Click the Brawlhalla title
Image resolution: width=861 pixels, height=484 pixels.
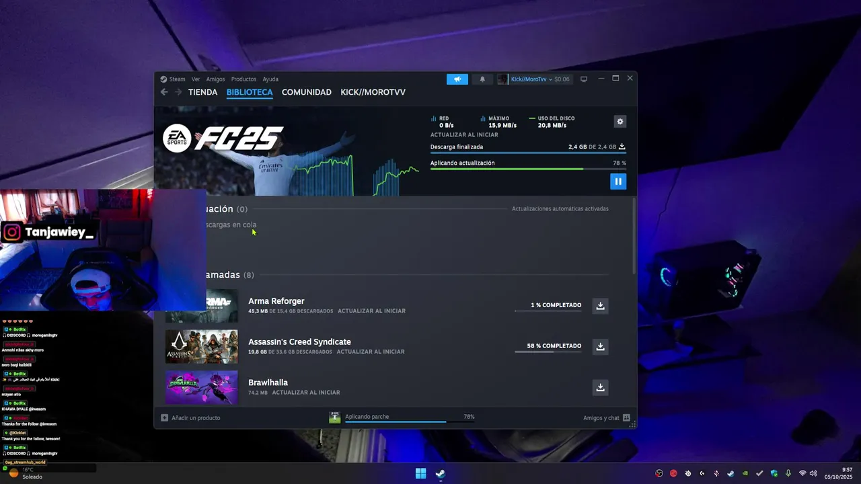268,382
